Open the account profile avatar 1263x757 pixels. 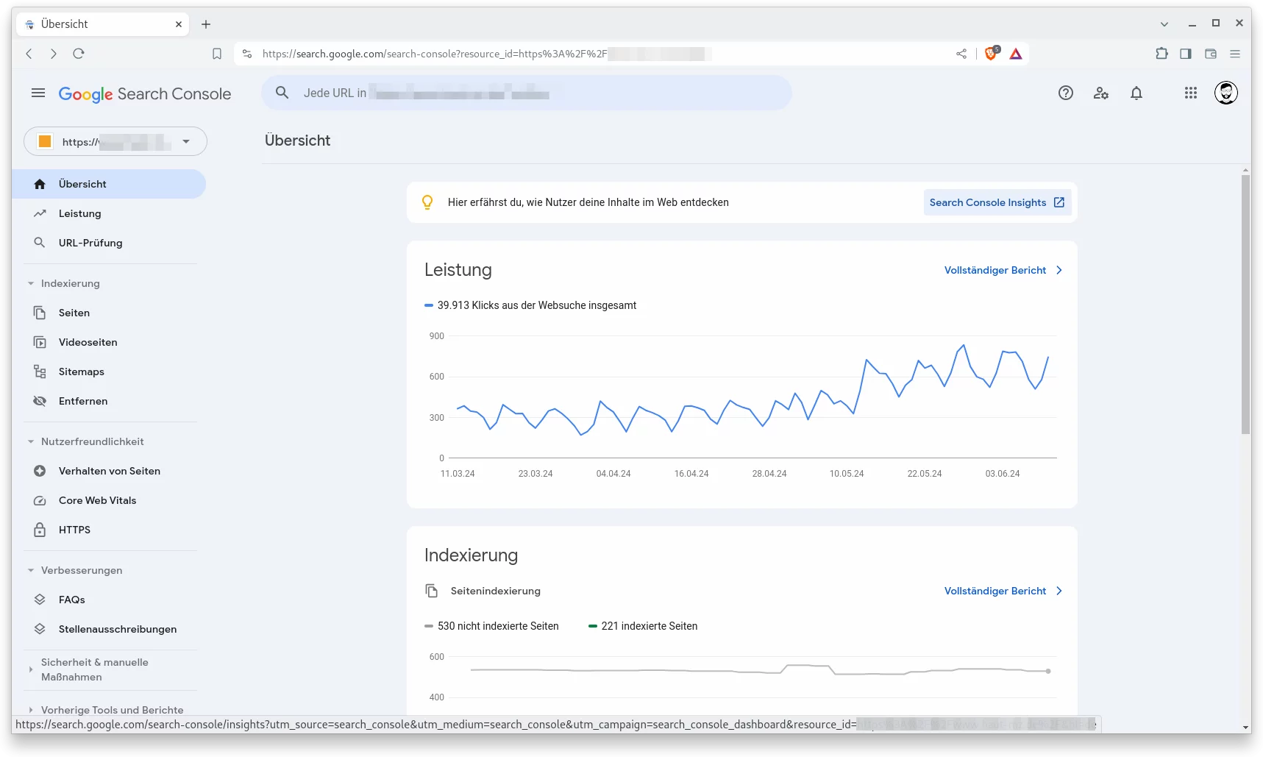point(1225,93)
